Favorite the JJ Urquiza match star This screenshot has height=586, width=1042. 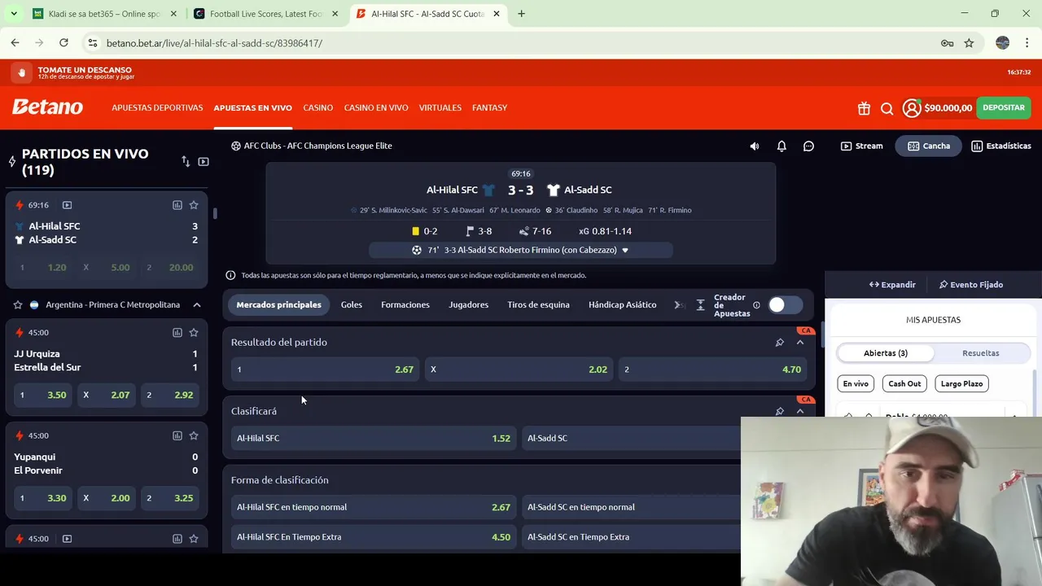tap(194, 332)
